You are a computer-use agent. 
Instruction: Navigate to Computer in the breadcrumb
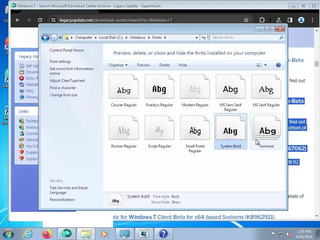pyautogui.click(x=84, y=37)
